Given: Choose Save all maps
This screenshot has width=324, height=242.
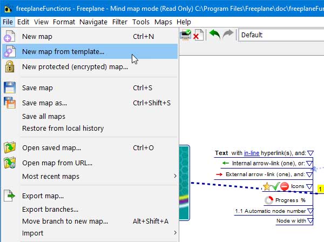Looking at the screenshot, I should [90, 116].
